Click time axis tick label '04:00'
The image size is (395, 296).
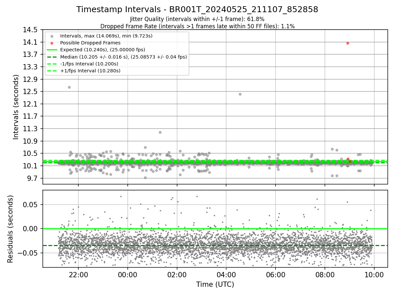click(x=226, y=274)
